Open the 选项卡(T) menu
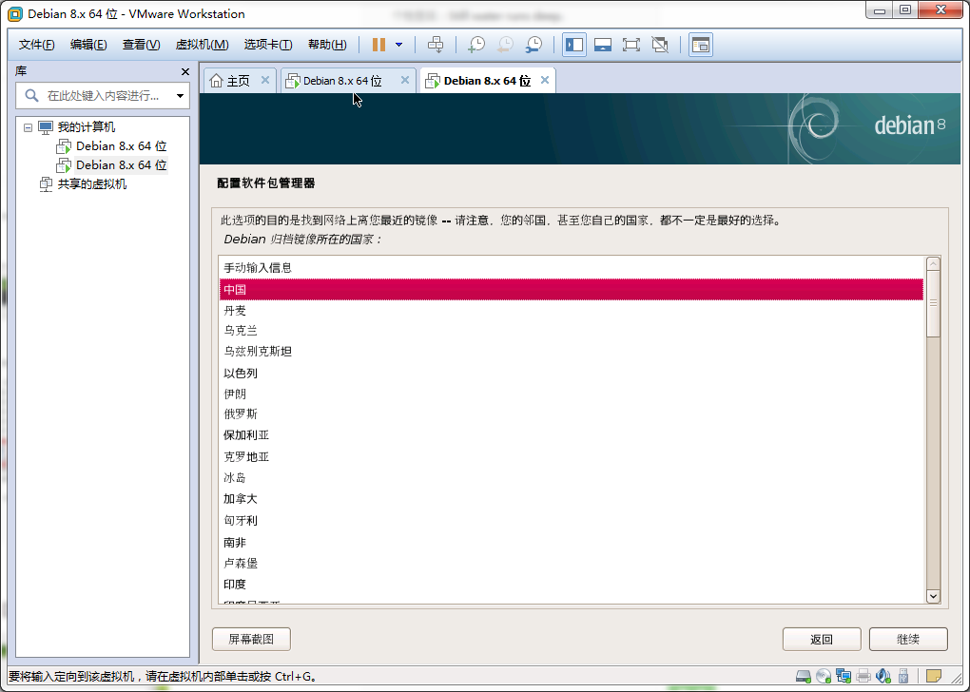The height and width of the screenshot is (692, 970). click(x=268, y=45)
